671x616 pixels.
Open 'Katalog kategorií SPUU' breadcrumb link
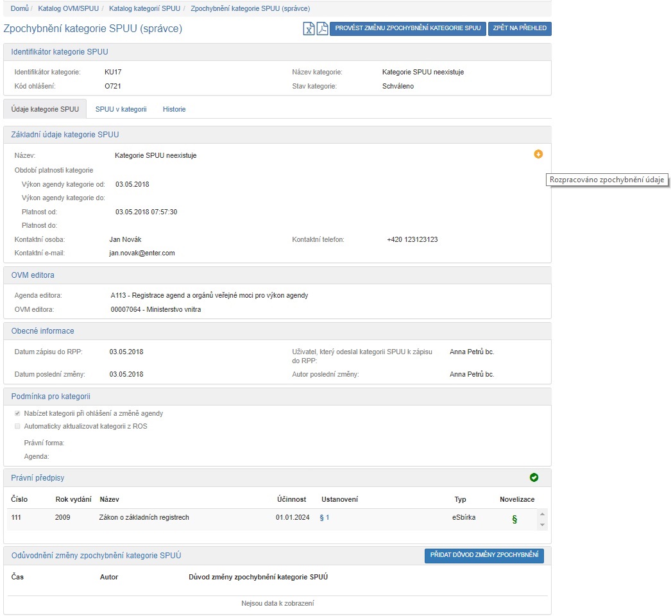coord(143,8)
